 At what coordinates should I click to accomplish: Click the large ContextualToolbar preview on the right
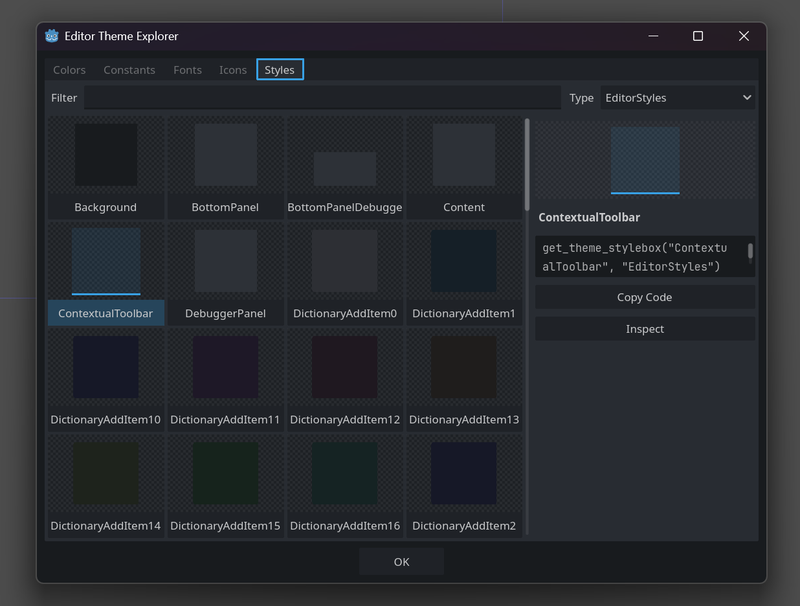645,160
